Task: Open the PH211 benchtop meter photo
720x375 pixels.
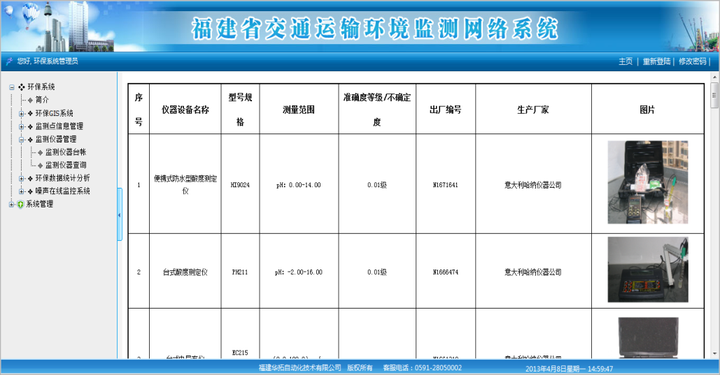Action: pyautogui.click(x=647, y=270)
